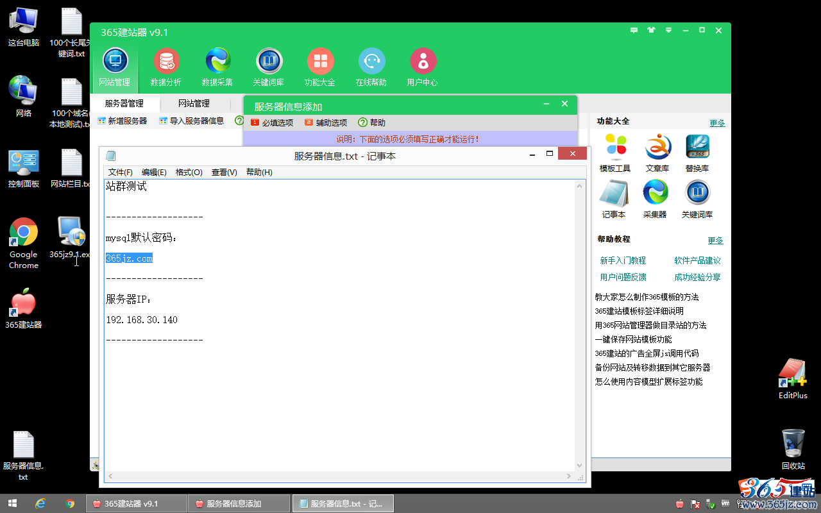Select 辅助选项 tab in server dialog
Screen dimensions: 821x513
326,122
